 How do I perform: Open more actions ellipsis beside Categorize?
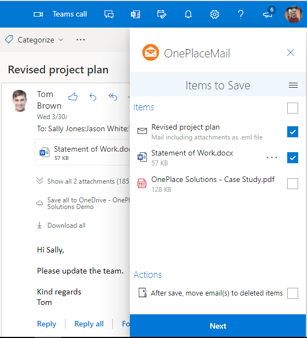[80, 40]
